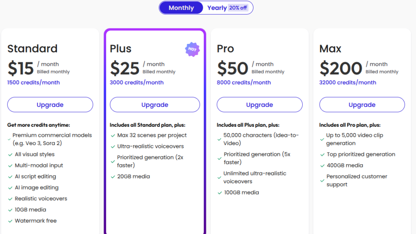
Task: Click checkmark next to Ultra-realistic voiceovers
Action: [113, 146]
